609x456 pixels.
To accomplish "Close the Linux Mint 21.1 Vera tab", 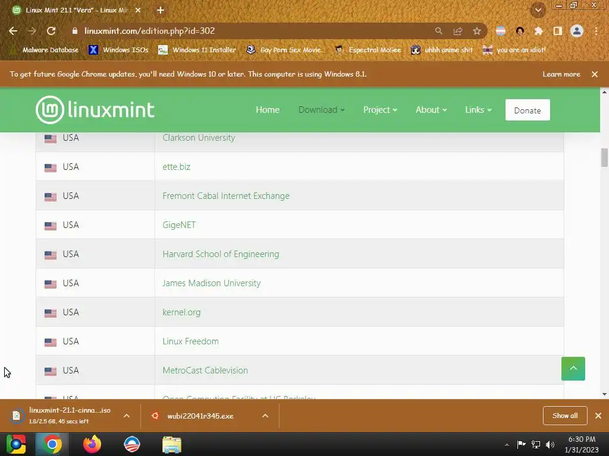I will pyautogui.click(x=138, y=11).
